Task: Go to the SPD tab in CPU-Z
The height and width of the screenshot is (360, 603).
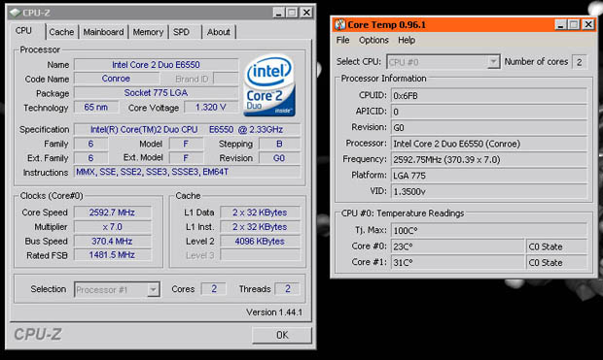Action: point(181,32)
